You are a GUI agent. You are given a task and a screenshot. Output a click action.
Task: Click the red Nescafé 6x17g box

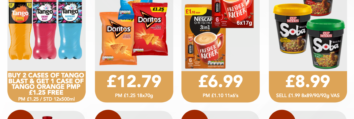coord(233,13)
